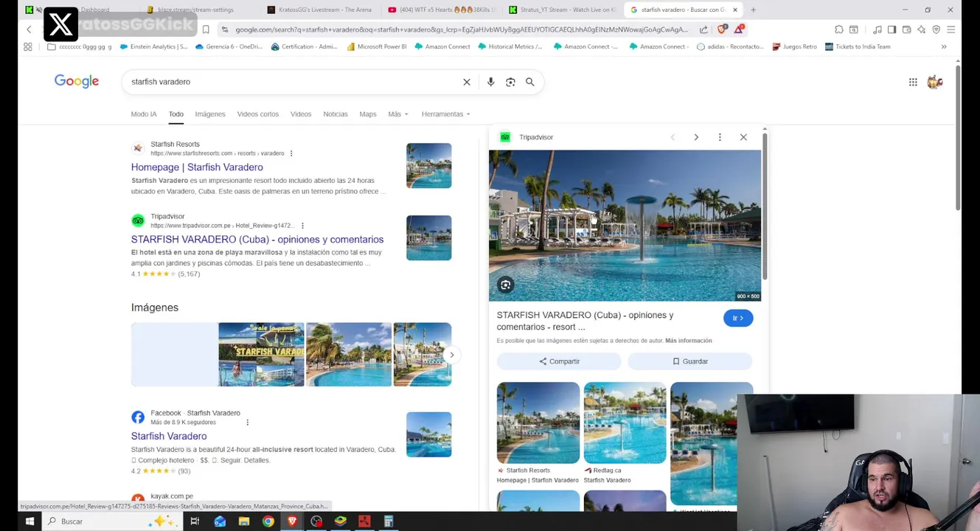Viewport: 980px width, 531px height.
Task: Open Starfish Varadero Facebook link
Action: (x=169, y=436)
